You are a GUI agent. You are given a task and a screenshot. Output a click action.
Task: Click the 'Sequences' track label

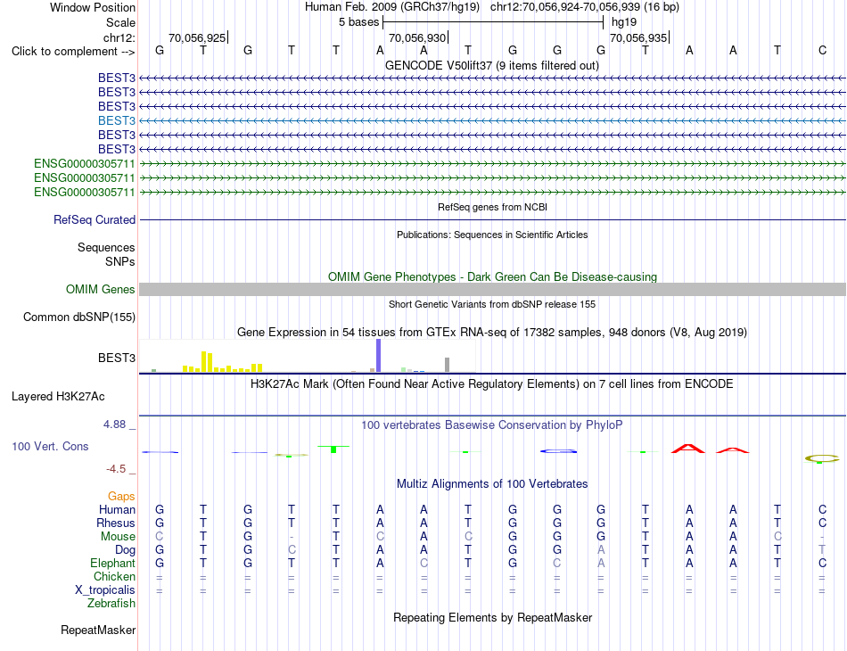pyautogui.click(x=106, y=247)
